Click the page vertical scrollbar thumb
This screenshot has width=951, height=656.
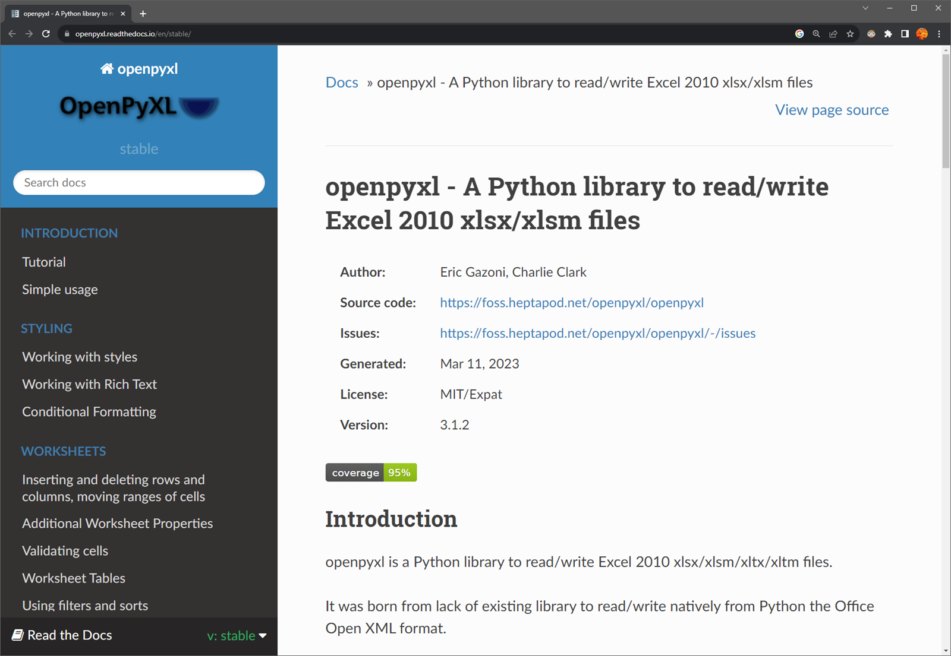click(x=946, y=111)
